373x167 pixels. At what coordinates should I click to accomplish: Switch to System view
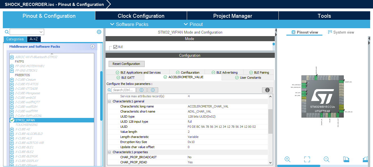coord(341,32)
